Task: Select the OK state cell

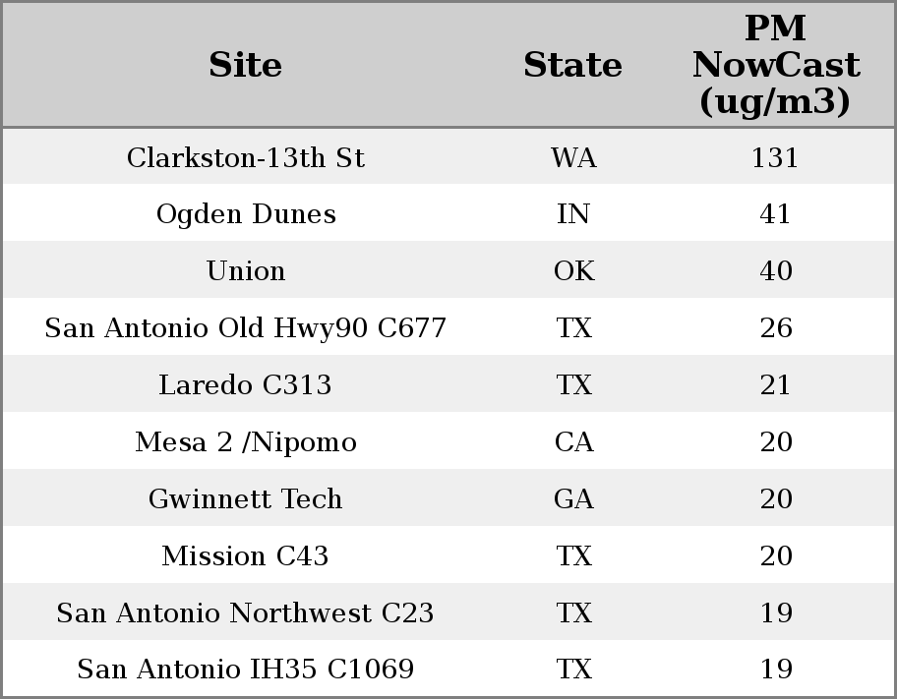Action: point(573,271)
